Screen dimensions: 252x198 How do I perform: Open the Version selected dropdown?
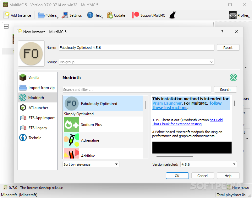coord(209,164)
